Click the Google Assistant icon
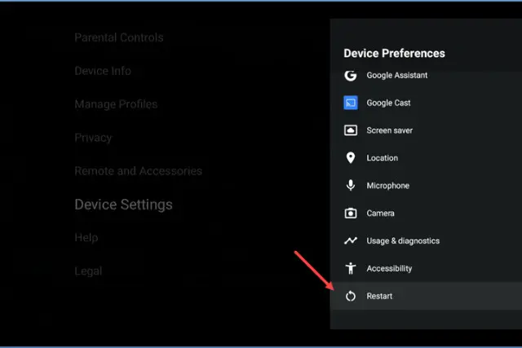The width and height of the screenshot is (522, 348). pos(351,76)
